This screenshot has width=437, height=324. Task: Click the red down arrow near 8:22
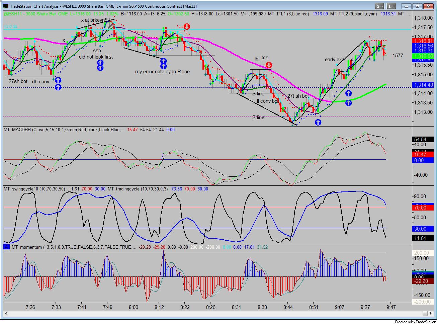[187, 27]
